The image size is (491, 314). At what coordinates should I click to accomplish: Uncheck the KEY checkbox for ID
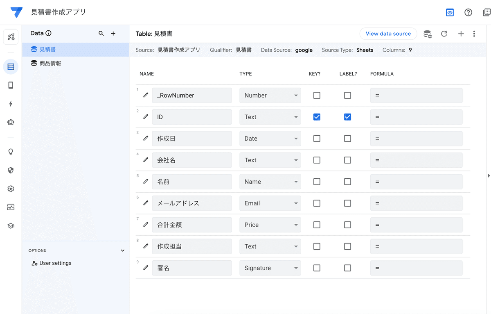pos(317,117)
